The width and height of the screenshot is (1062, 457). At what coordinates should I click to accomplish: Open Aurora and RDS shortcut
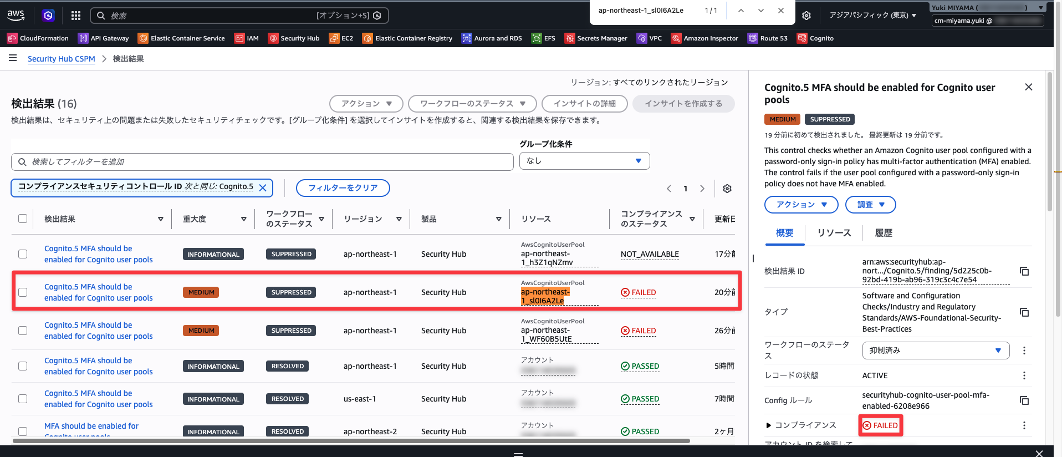[492, 38]
